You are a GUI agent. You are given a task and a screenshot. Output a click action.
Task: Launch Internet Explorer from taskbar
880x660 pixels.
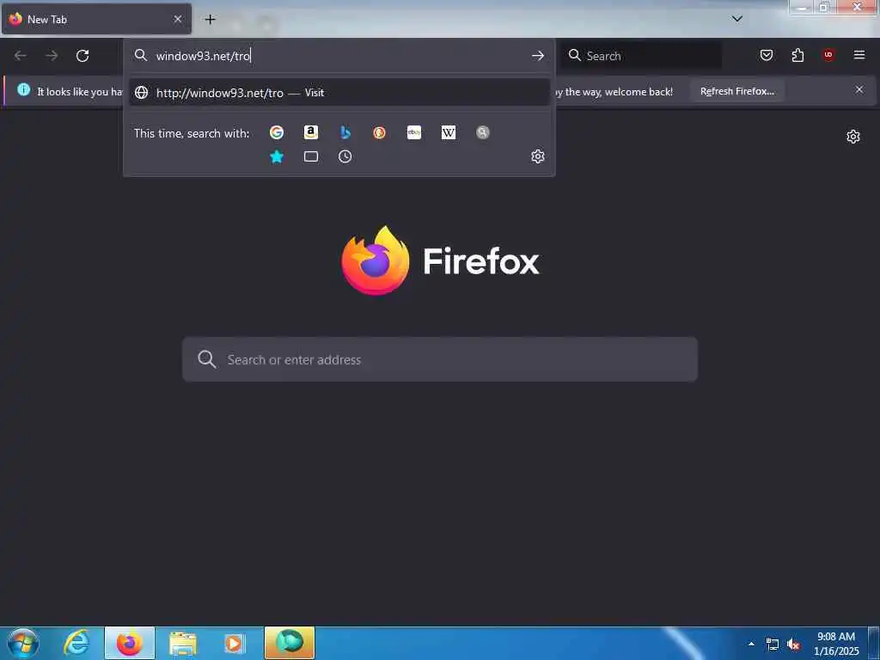(x=76, y=643)
